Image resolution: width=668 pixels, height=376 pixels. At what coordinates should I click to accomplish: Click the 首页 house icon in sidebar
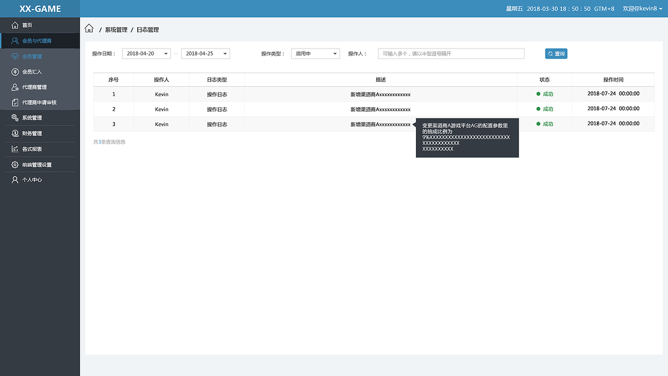click(x=15, y=25)
